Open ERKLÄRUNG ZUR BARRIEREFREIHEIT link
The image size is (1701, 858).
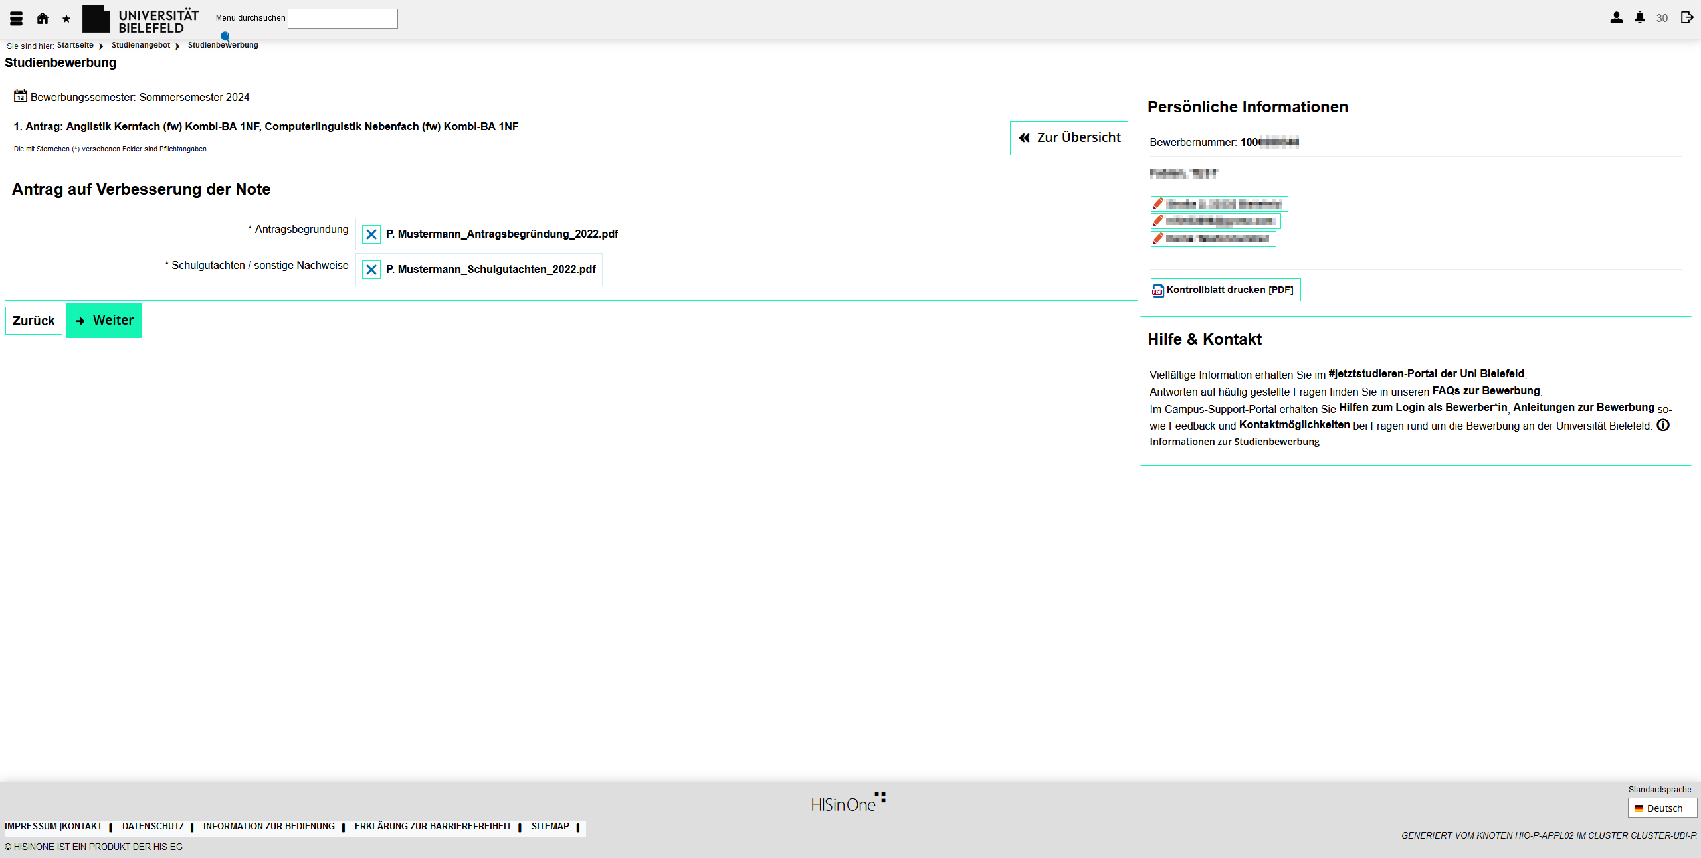pyautogui.click(x=433, y=827)
